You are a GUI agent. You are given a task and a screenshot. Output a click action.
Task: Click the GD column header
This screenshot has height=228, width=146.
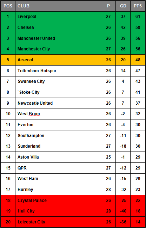pyautogui.click(x=123, y=6)
